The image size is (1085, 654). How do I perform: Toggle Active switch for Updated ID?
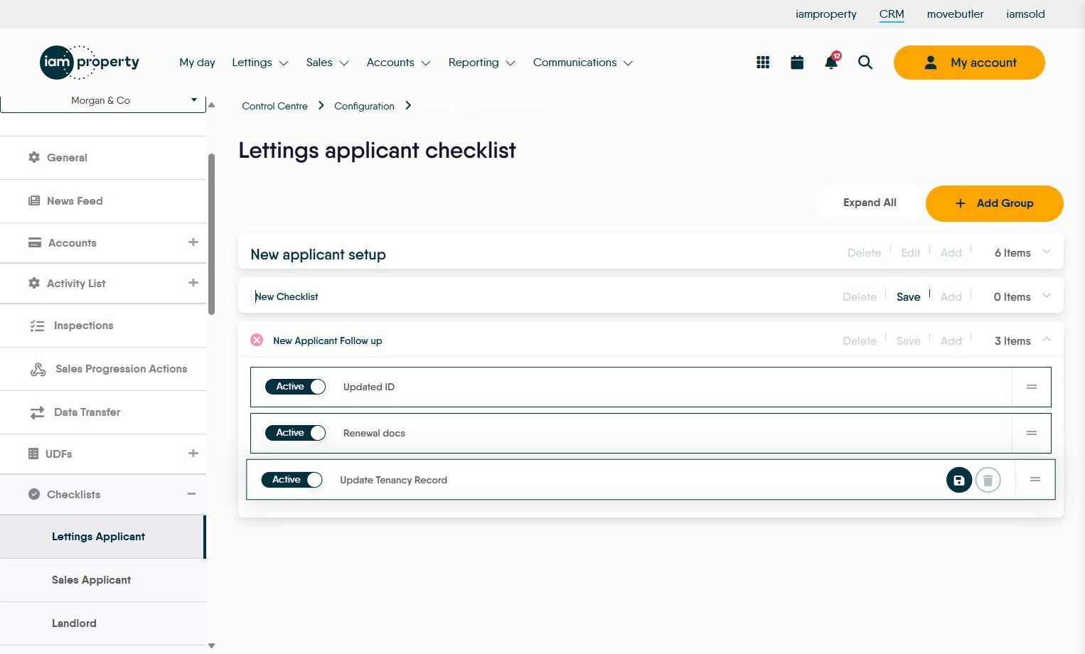(295, 387)
